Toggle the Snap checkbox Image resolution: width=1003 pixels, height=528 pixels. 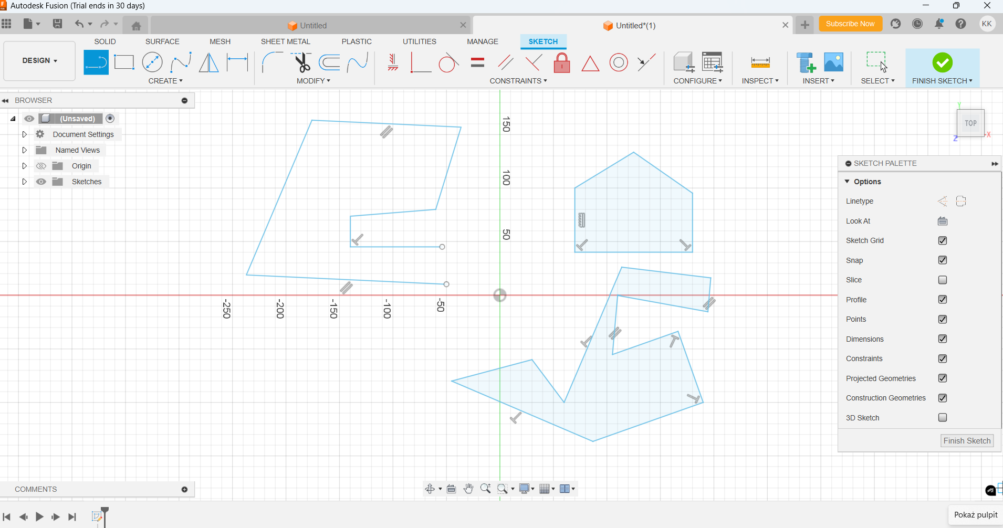tap(943, 260)
